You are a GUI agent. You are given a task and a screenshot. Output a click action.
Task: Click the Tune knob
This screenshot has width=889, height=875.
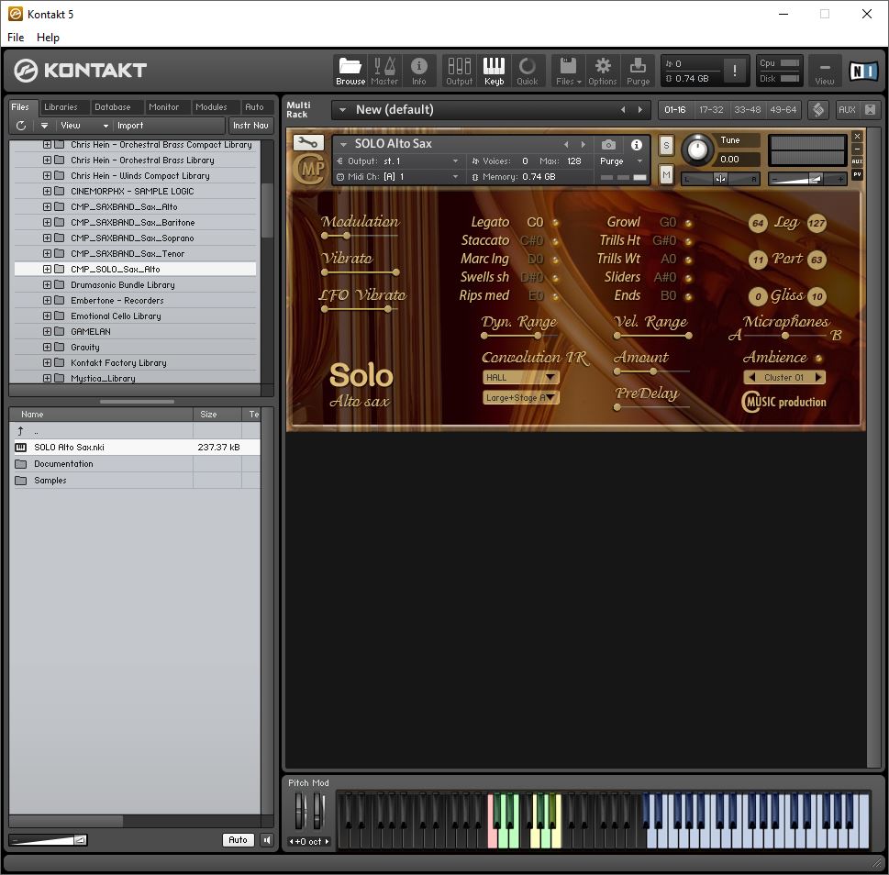click(x=697, y=150)
